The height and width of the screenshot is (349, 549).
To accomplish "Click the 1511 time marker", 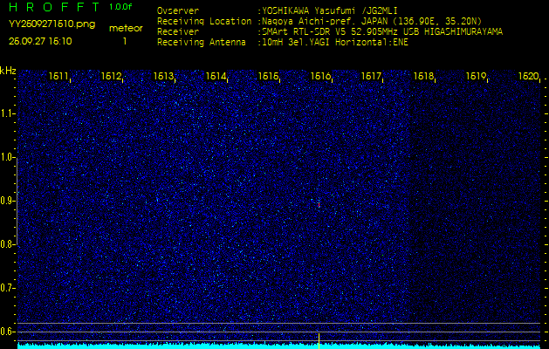I will 58,77.
